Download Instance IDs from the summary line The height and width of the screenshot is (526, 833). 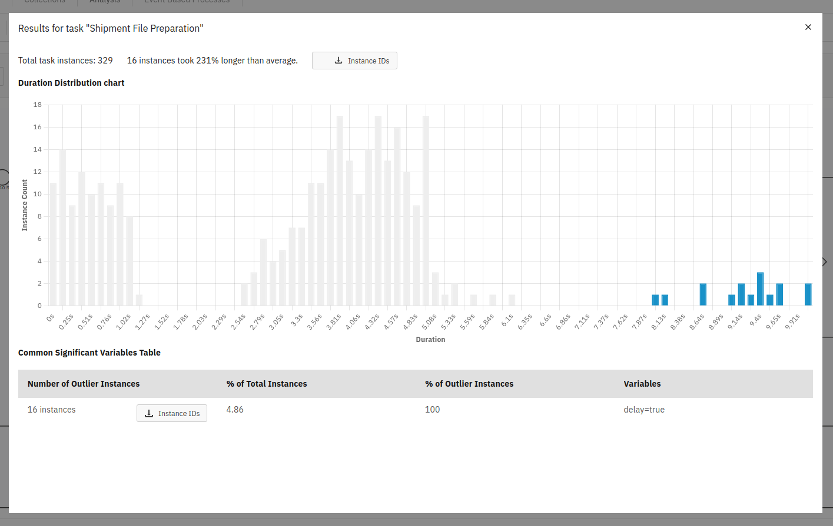(354, 61)
